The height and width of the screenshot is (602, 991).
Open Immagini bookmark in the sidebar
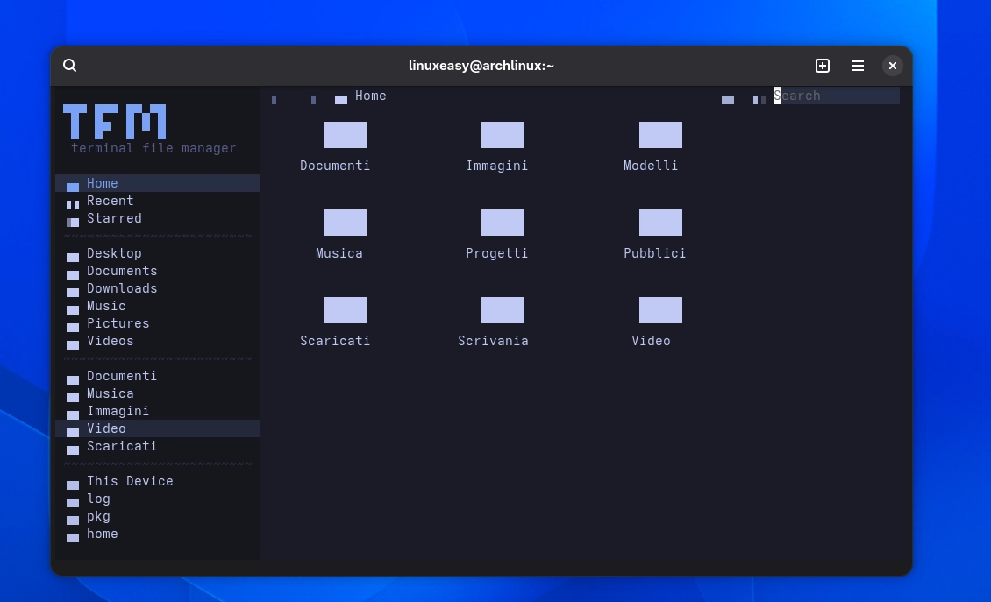point(158,411)
